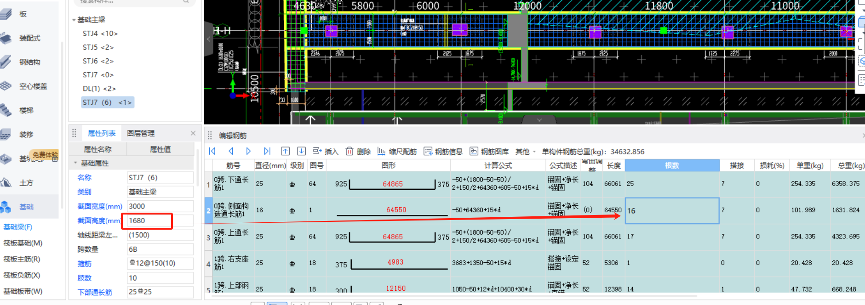Screen dimensions: 865x305
Task: Click the 搜索构件 search box
Action: [133, 2]
